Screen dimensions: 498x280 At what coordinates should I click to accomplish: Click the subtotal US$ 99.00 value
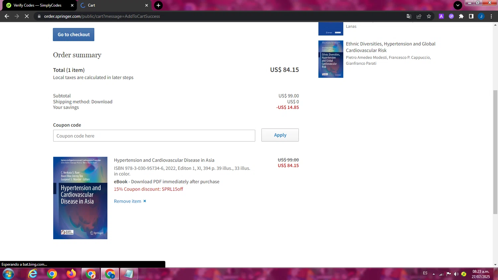289,96
